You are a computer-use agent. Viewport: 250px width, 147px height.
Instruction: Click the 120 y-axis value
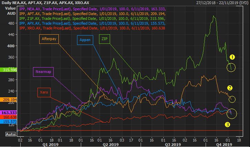tap(11, 125)
